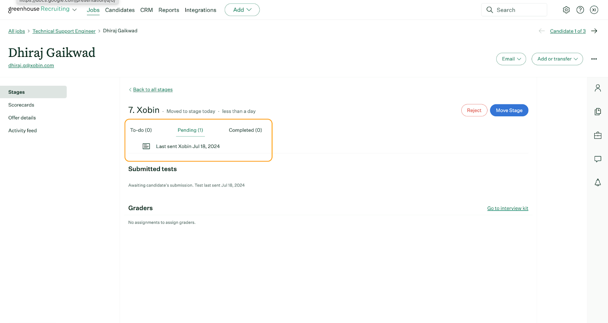The height and width of the screenshot is (323, 608).
Task: Open the Candidates menu
Action: coord(120,10)
